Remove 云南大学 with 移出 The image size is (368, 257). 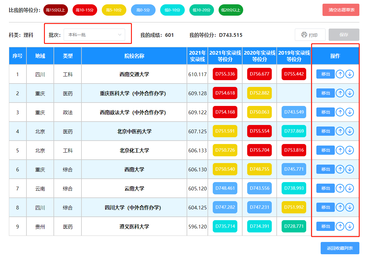(326, 188)
